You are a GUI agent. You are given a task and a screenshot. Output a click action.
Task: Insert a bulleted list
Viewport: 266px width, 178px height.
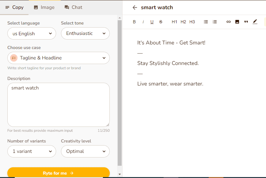coord(206,22)
